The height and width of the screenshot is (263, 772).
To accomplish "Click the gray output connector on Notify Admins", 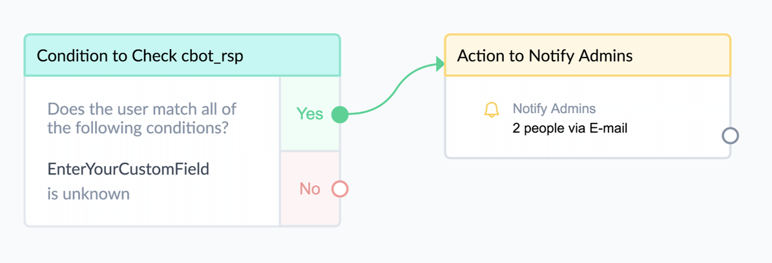I will (731, 136).
